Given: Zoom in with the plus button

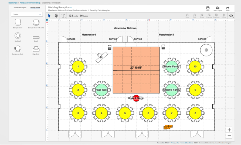Looking at the screenshot, I should [229, 130].
